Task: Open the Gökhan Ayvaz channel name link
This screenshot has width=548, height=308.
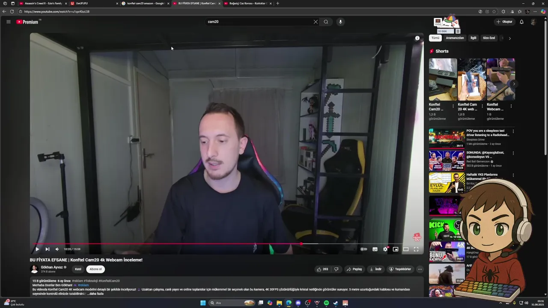Action: click(52, 267)
